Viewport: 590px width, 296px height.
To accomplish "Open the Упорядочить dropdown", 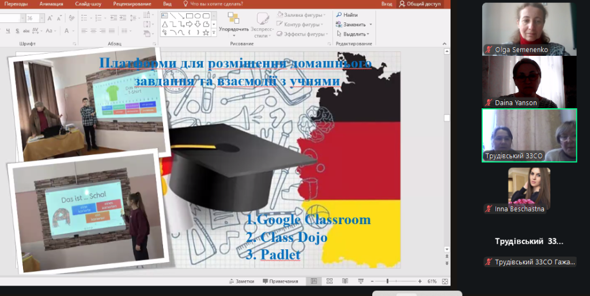I will pos(233,29).
